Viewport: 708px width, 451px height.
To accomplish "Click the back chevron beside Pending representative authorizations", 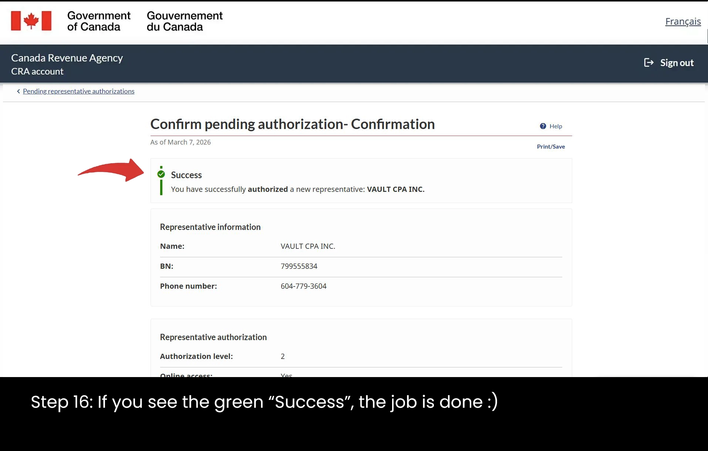I will 18,91.
